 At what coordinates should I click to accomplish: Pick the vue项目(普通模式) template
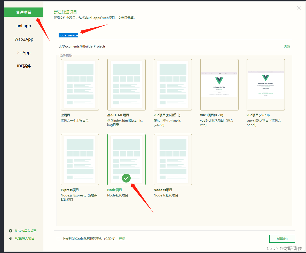coord(173,85)
